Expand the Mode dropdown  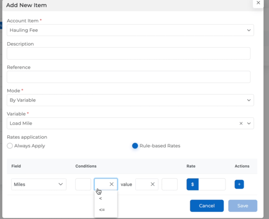[130, 100]
